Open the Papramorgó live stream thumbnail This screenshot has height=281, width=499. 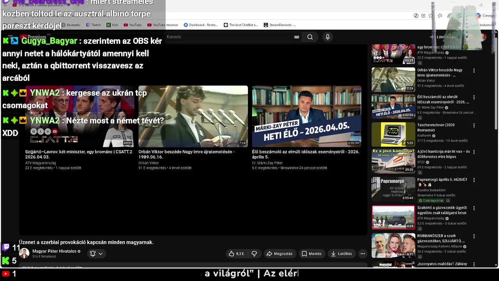393,189
